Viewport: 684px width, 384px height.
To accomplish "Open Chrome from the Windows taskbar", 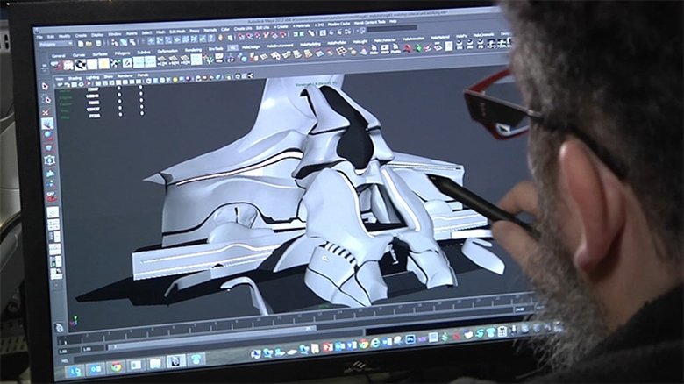I will [117, 366].
